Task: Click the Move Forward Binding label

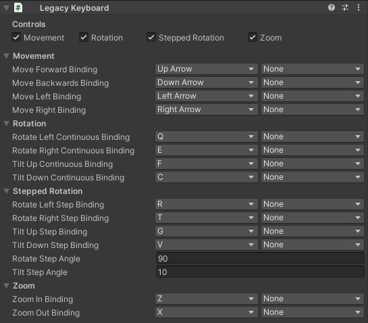Action: (55, 70)
